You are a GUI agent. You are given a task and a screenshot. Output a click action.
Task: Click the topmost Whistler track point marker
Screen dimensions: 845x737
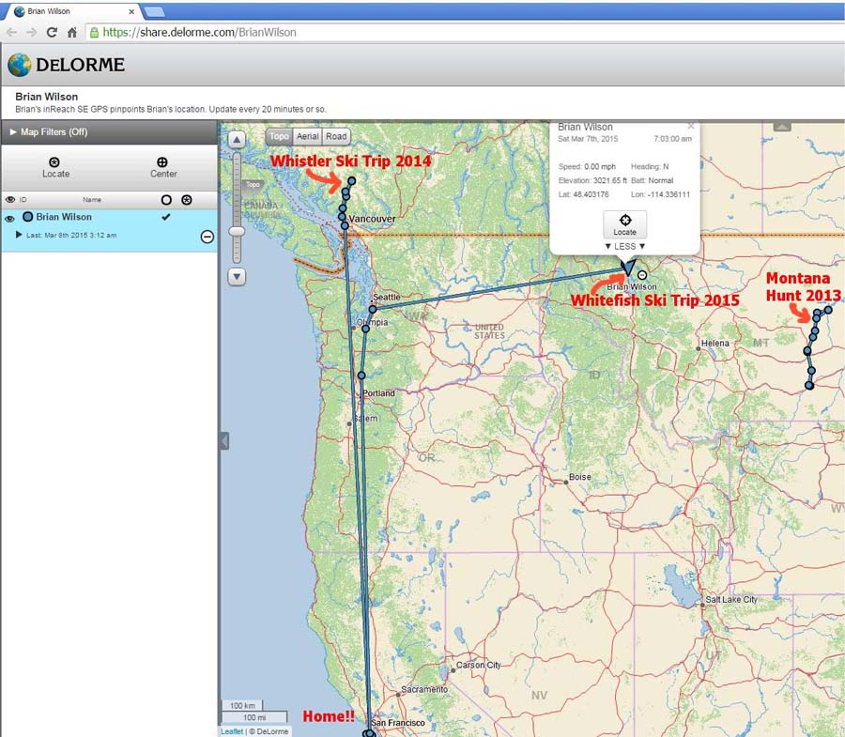pos(352,181)
